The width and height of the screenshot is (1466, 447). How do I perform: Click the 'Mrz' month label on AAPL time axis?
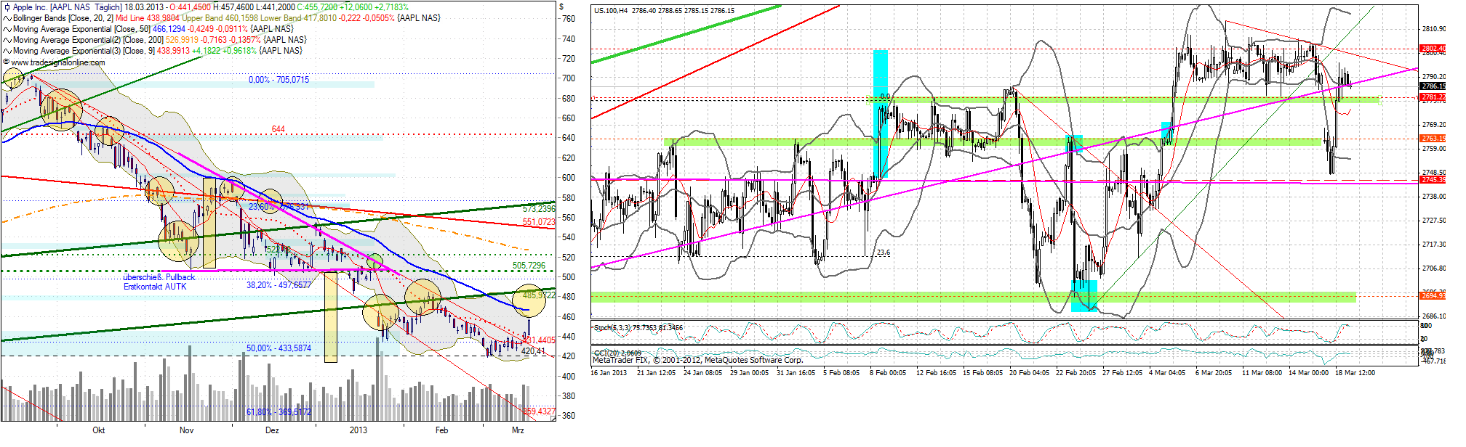(518, 430)
